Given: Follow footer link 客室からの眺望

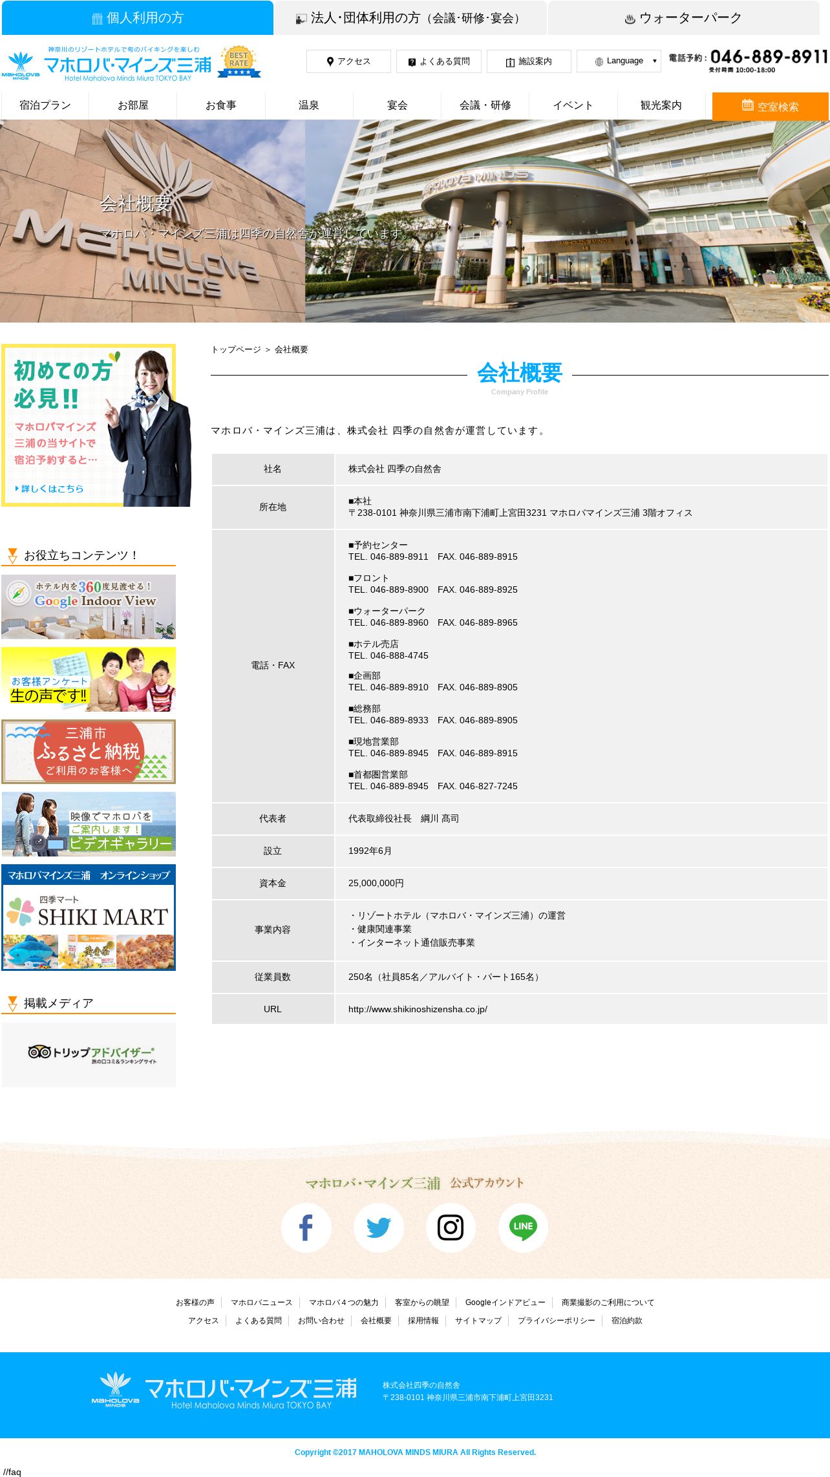Looking at the screenshot, I should 422,1302.
